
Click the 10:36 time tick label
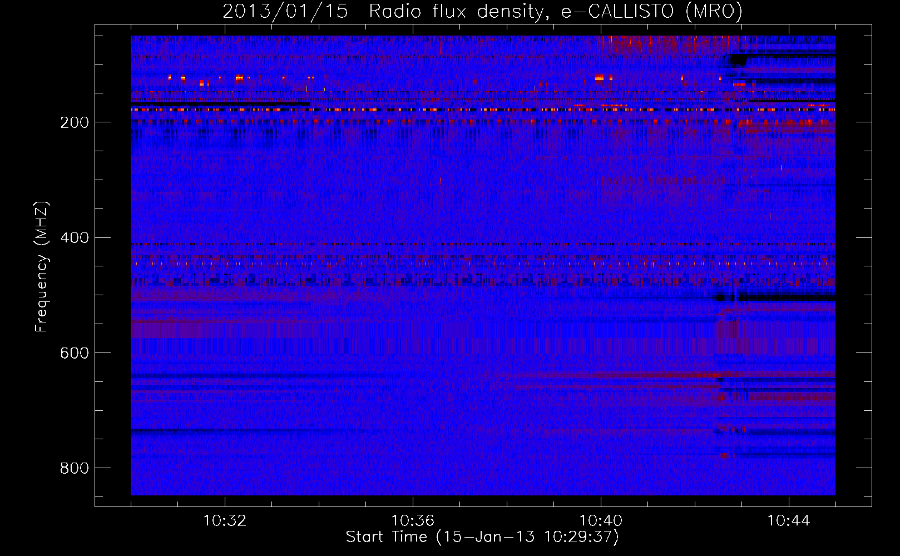point(413,521)
